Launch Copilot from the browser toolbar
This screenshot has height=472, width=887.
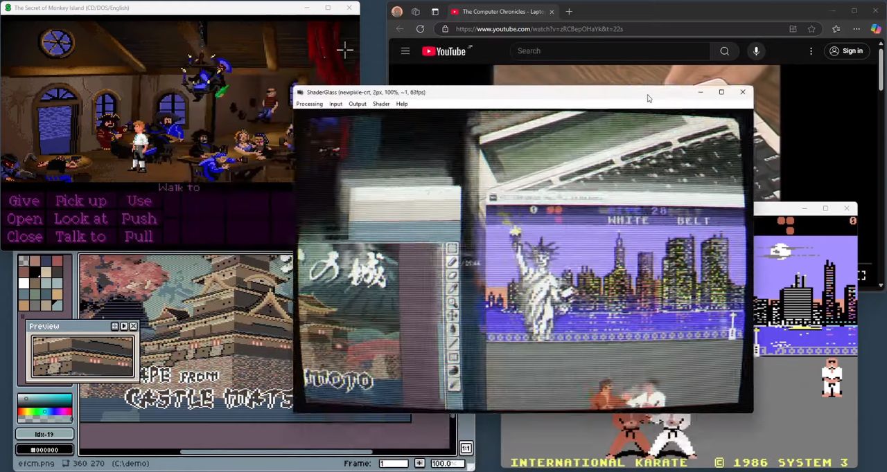876,29
